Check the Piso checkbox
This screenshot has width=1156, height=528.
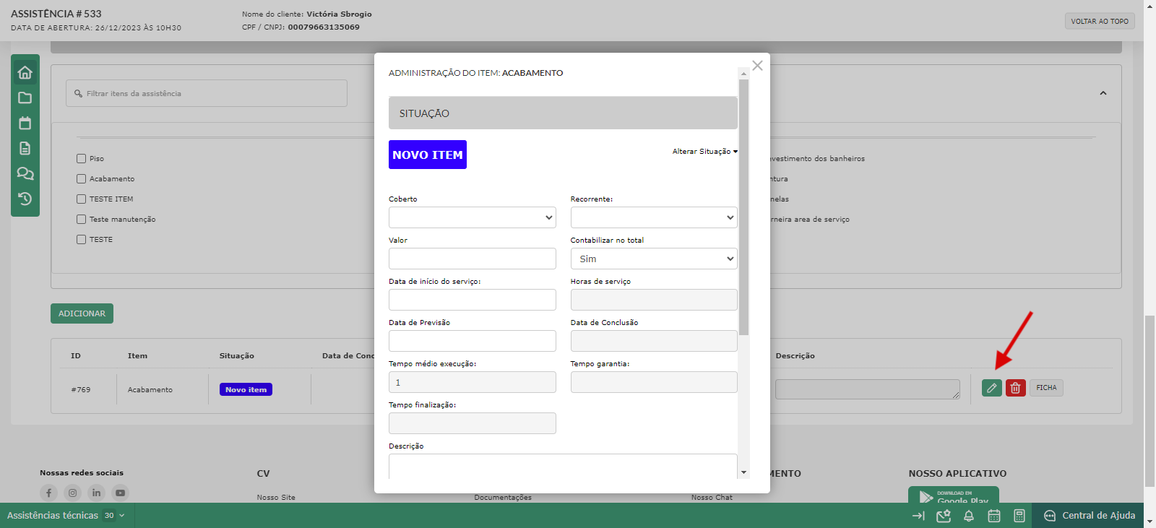pyautogui.click(x=81, y=158)
